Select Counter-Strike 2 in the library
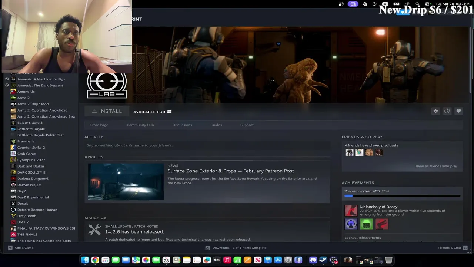 coord(31,148)
